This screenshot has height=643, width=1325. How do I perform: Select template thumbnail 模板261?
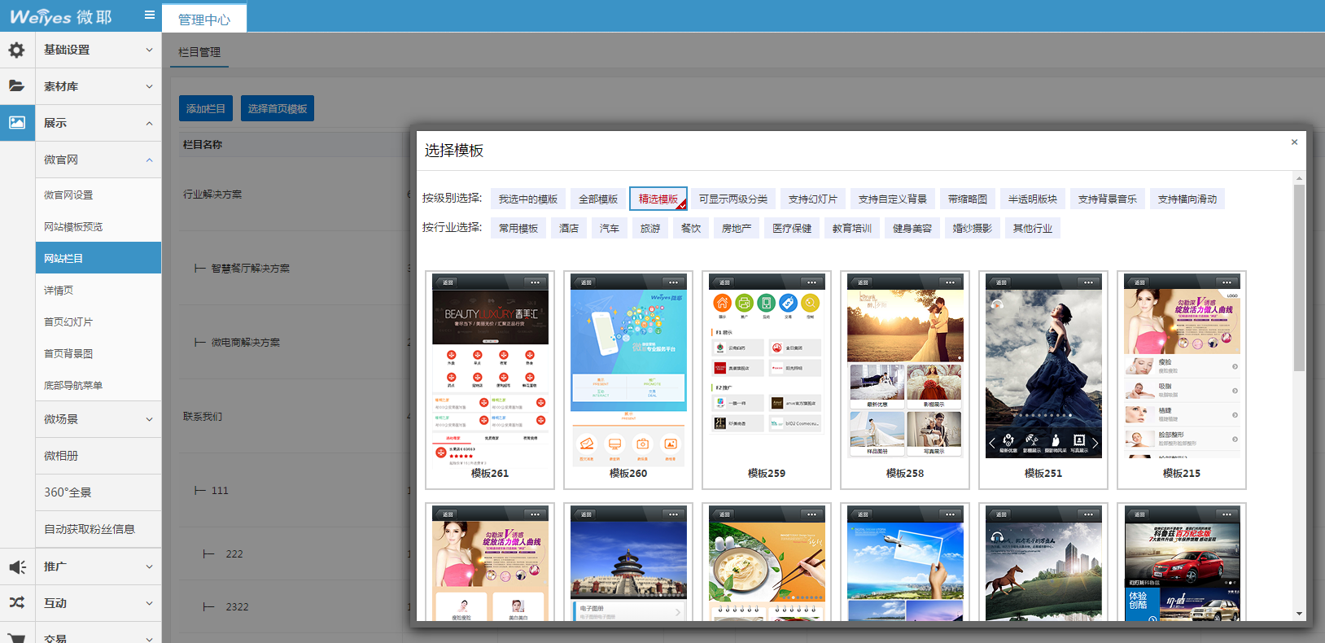click(x=490, y=380)
